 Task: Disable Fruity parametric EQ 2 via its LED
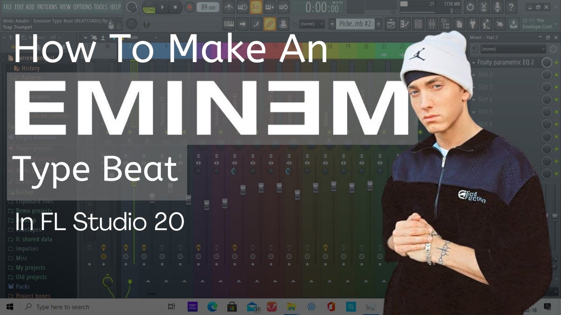(557, 63)
